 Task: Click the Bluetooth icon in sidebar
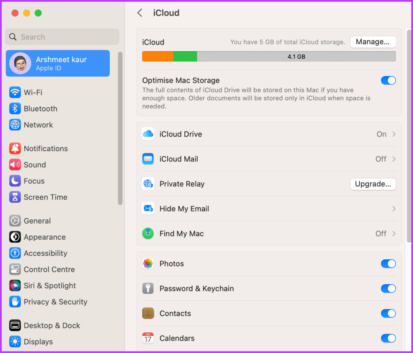(15, 109)
